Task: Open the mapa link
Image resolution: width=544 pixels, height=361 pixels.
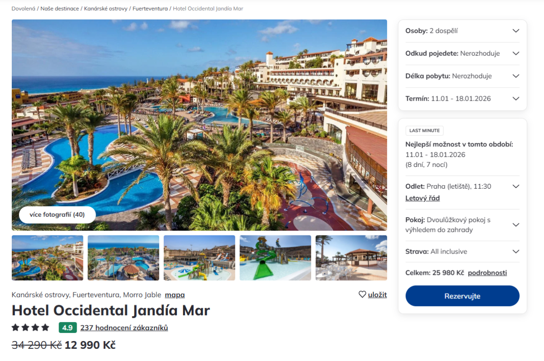Action: (175, 295)
